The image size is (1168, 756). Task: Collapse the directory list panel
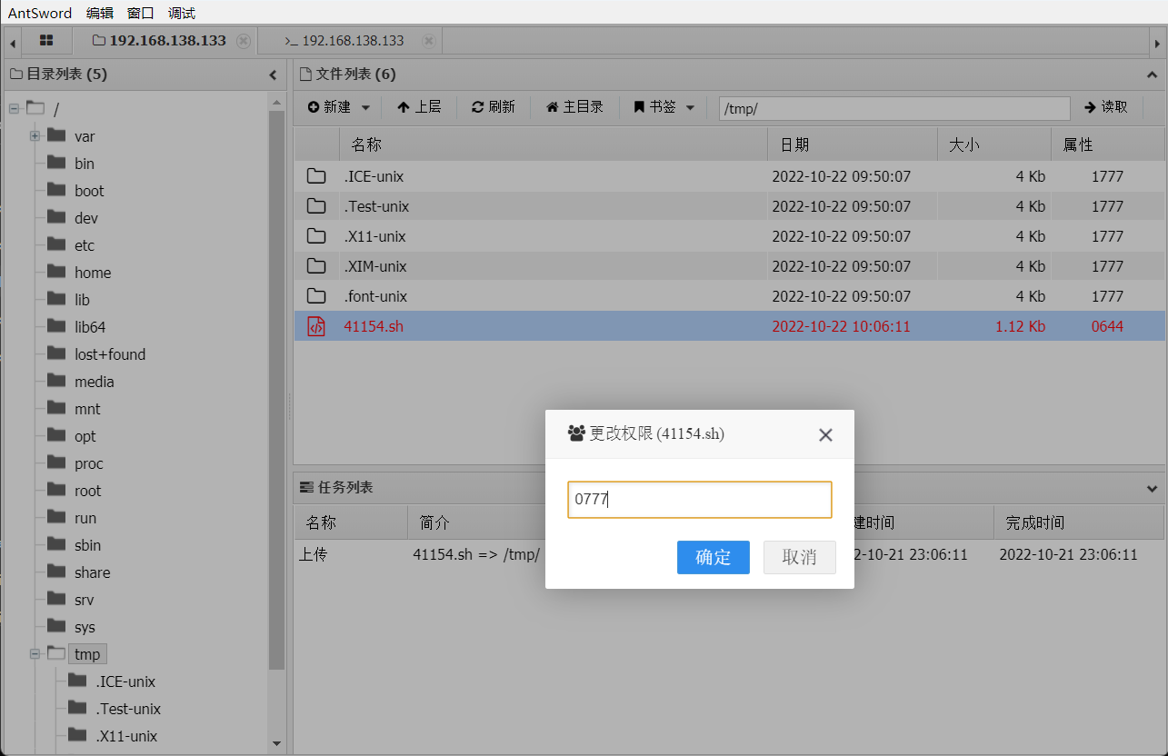[x=273, y=75]
